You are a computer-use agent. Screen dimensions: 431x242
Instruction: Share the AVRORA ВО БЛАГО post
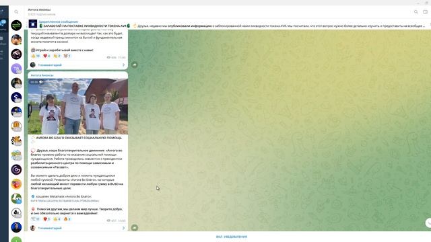point(135,228)
